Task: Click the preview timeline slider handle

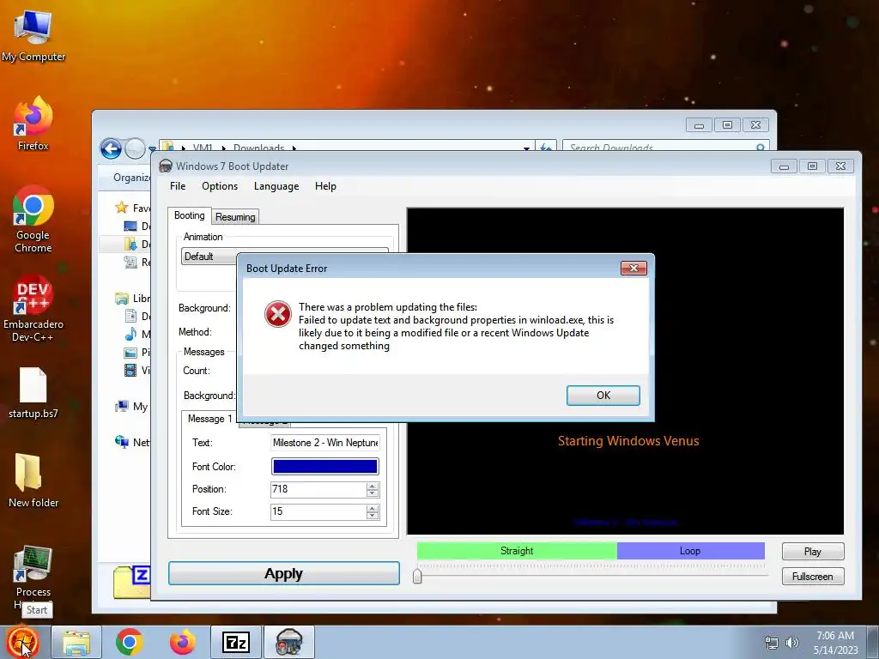Action: pos(417,576)
